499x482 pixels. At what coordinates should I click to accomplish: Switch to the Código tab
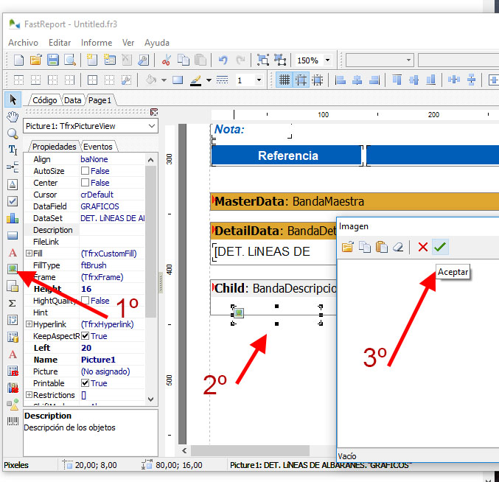[44, 100]
